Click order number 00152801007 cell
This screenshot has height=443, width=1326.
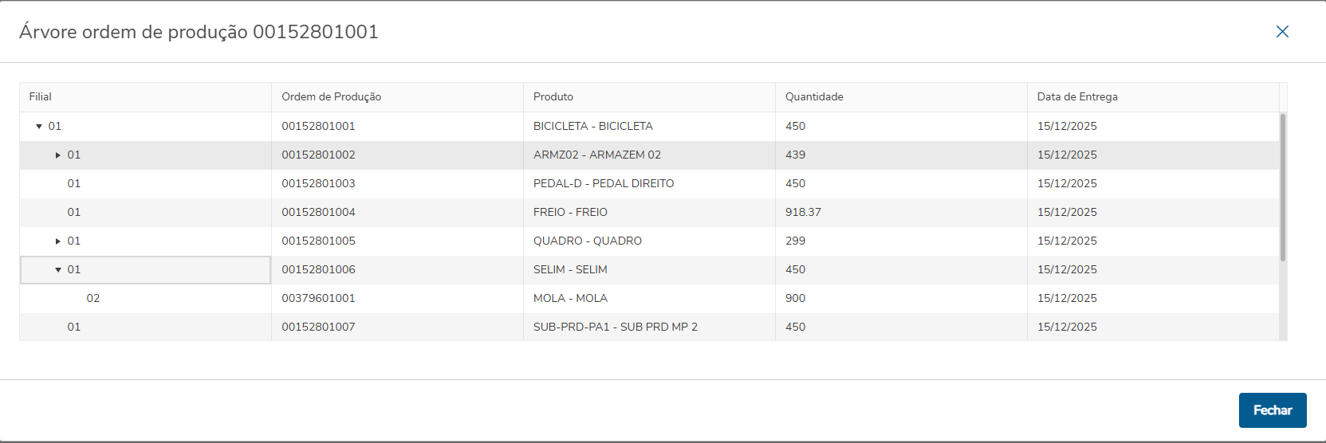coord(318,327)
